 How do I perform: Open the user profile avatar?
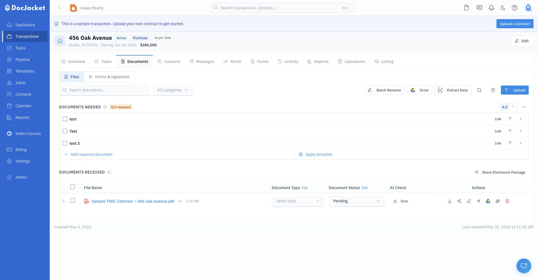point(528,8)
